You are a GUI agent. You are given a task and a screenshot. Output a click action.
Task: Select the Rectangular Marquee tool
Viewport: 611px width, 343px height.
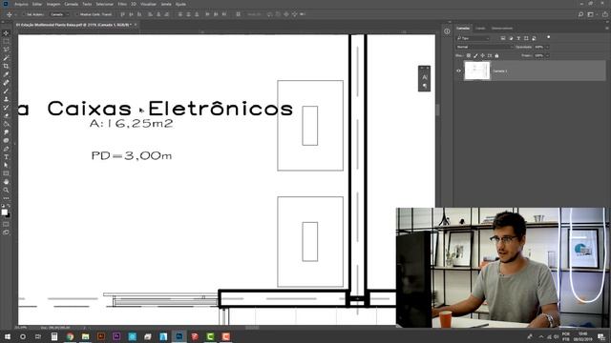point(6,41)
